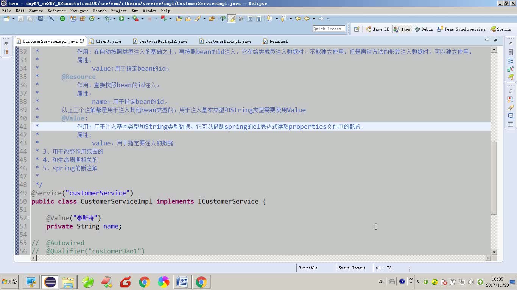Click the Open Type icon

[x=179, y=19]
